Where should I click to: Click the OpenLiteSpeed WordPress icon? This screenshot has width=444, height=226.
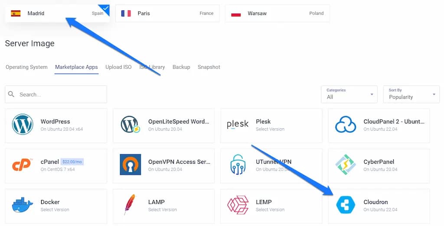(130, 124)
